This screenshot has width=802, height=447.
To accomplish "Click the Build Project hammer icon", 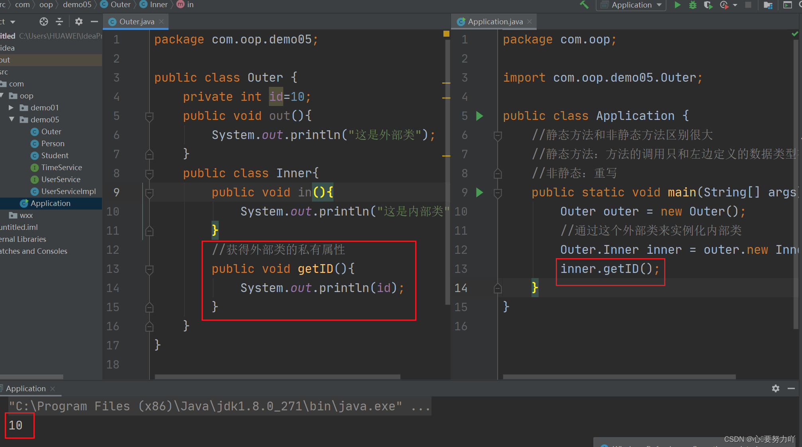I will coord(584,5).
